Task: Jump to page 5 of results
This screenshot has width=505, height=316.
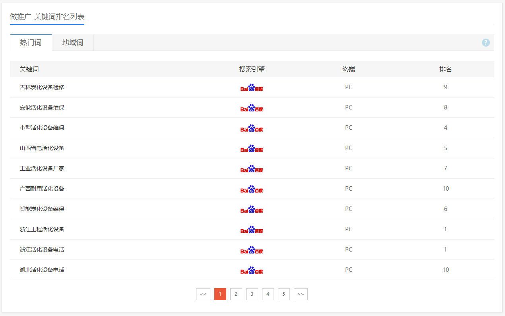Action: pos(284,294)
